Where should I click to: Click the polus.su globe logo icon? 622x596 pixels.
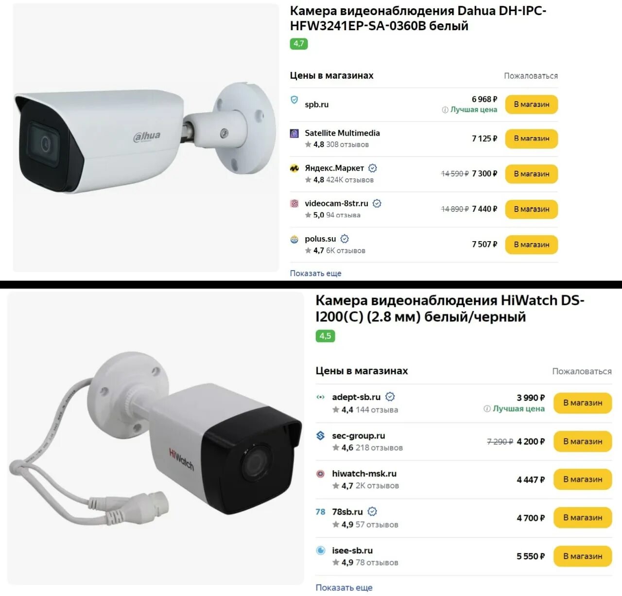294,239
